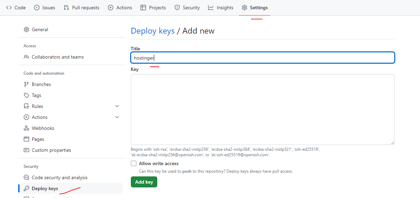The width and height of the screenshot is (420, 198).
Task: Go to the Issues tab
Action: (45, 8)
